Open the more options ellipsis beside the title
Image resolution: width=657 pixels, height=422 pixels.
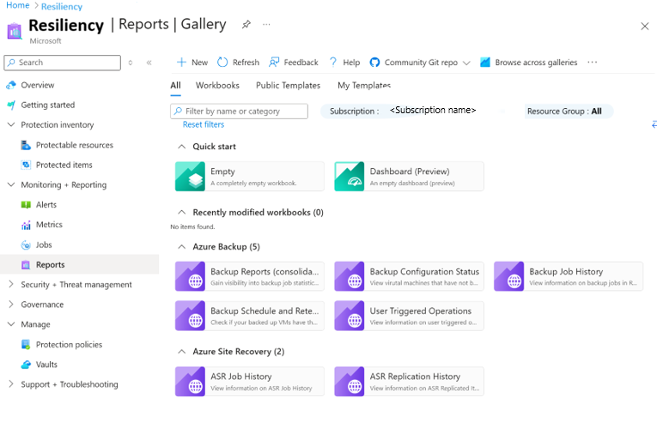coord(266,25)
